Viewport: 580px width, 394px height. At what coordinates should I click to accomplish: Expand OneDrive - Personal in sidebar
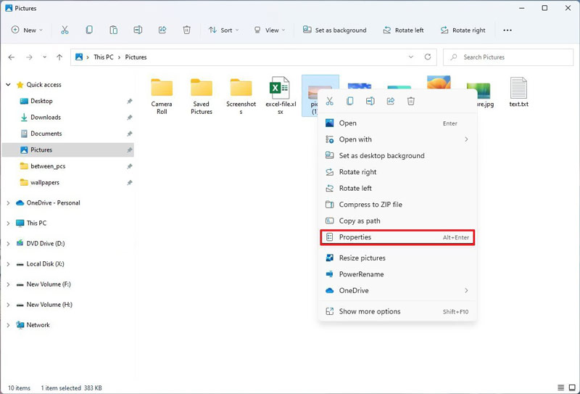point(8,203)
